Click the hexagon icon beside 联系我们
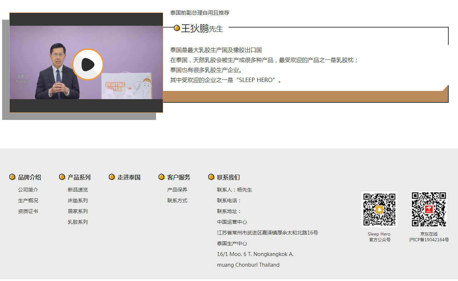The height and width of the screenshot is (281, 458). (x=211, y=177)
